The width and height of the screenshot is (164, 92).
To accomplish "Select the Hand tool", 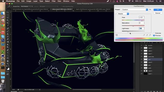I will point(8,61).
